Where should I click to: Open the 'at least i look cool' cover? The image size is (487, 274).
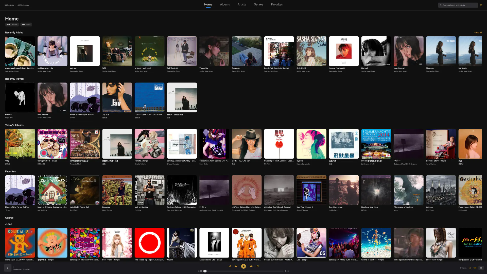150,51
